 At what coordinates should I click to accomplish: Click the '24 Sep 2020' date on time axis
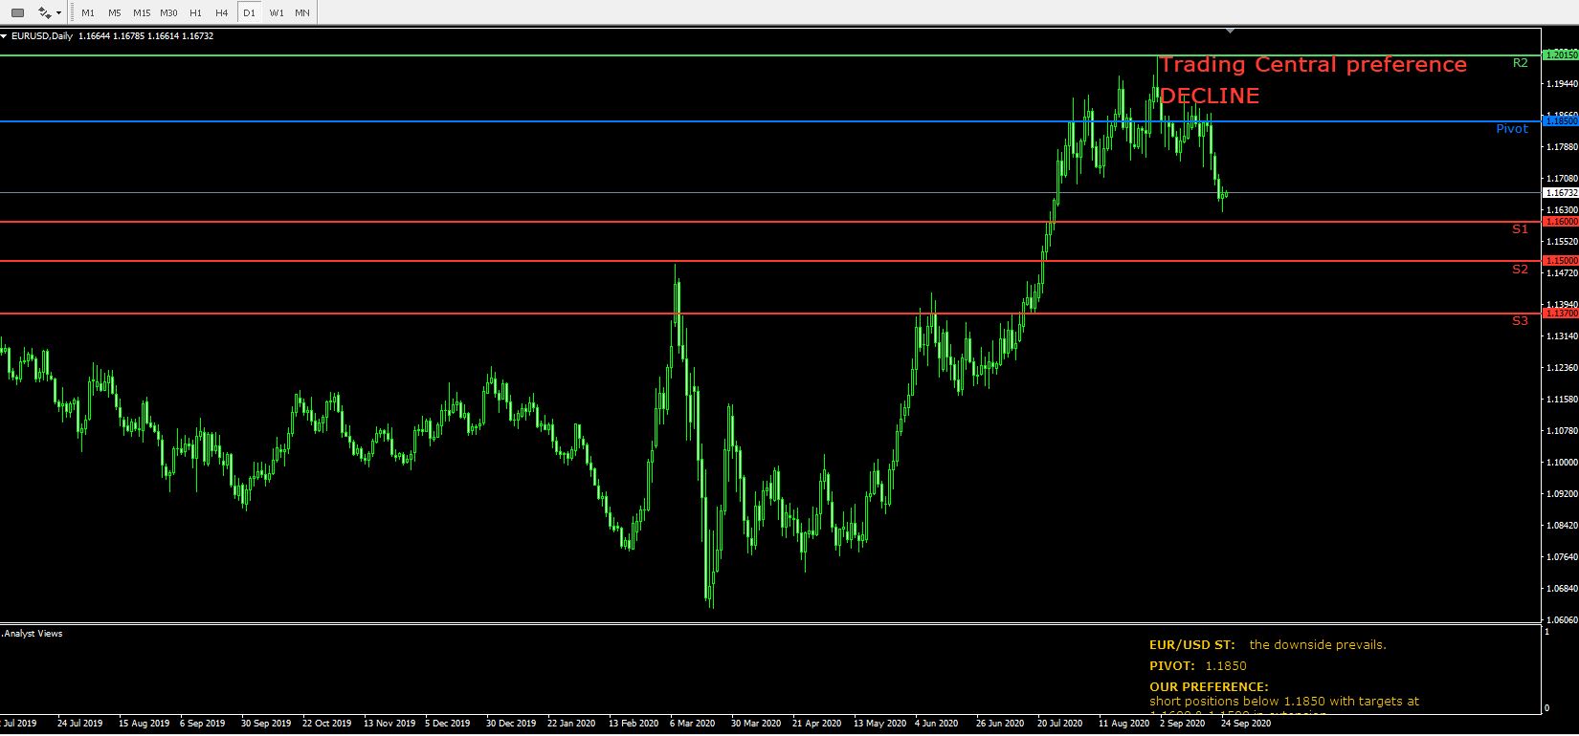click(x=1246, y=724)
